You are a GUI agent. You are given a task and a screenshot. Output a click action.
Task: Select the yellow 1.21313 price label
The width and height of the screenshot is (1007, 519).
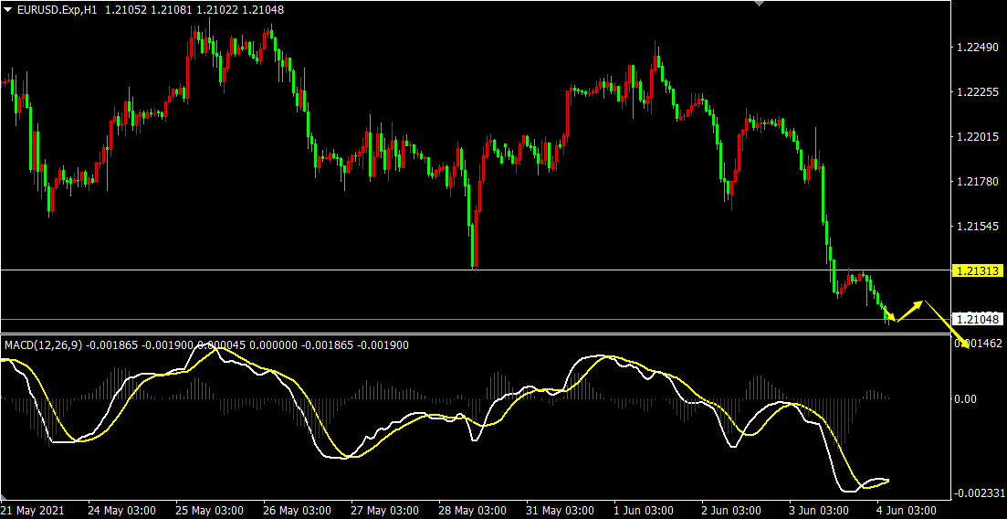pos(977,270)
